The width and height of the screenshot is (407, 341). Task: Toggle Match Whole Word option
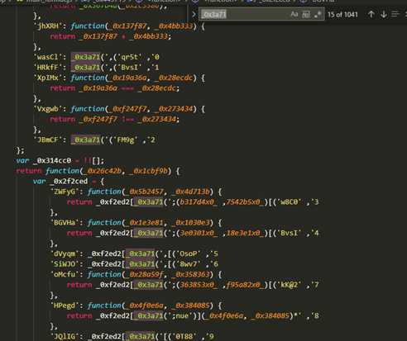coord(306,14)
